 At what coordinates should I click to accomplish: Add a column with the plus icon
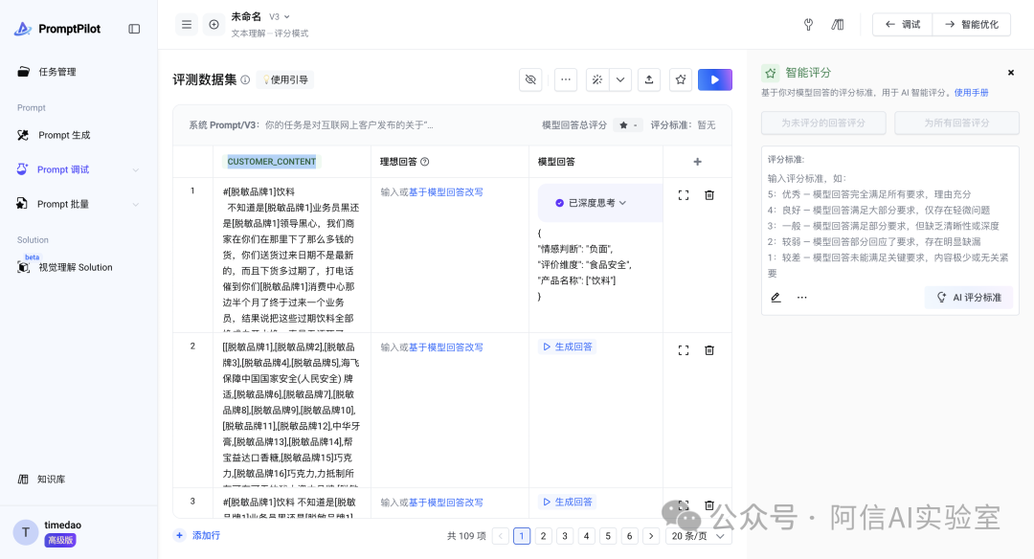tap(698, 162)
